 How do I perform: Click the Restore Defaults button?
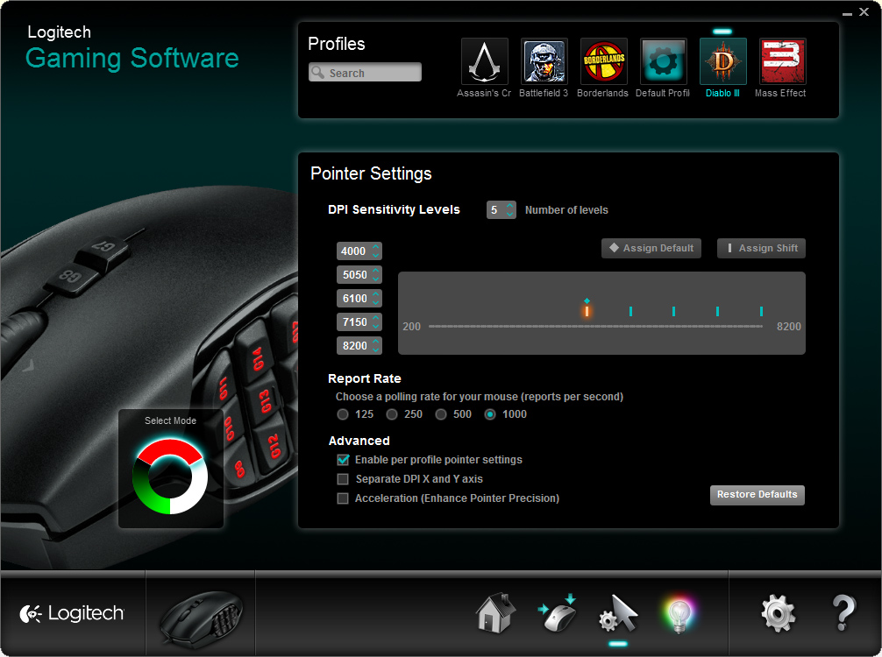pyautogui.click(x=757, y=495)
